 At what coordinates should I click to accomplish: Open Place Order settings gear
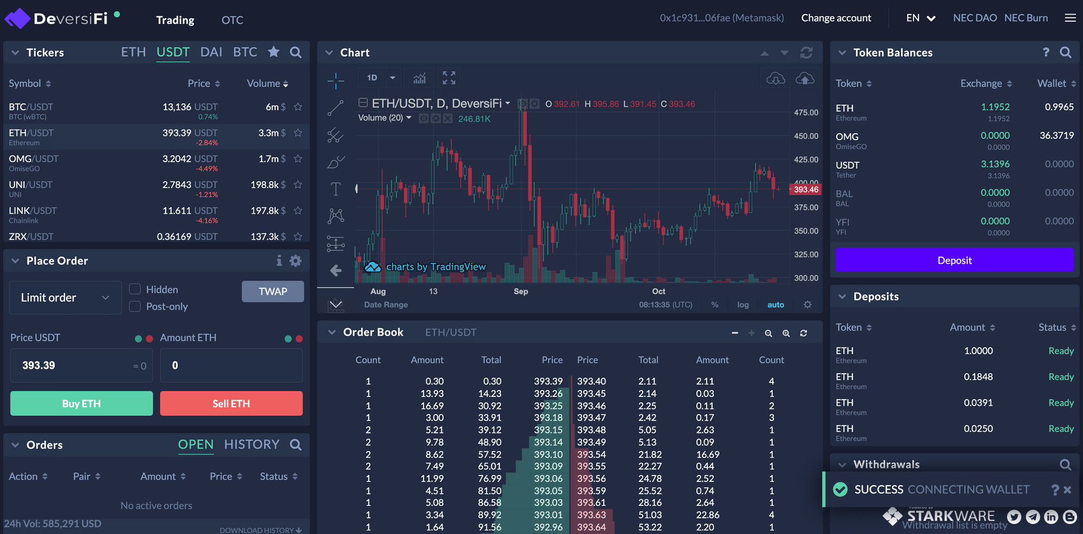(296, 261)
